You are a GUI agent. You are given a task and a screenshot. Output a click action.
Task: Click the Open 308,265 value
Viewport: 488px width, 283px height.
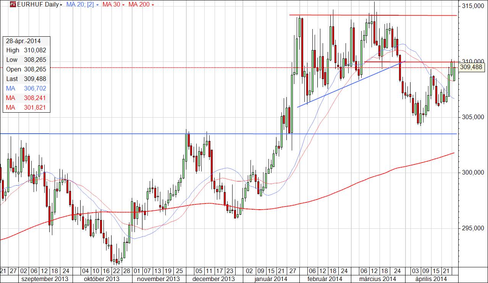coord(35,69)
